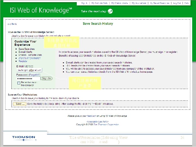196x147 pixels.
Task: Click the Take the next step arrow icon
Action: (x=110, y=11)
